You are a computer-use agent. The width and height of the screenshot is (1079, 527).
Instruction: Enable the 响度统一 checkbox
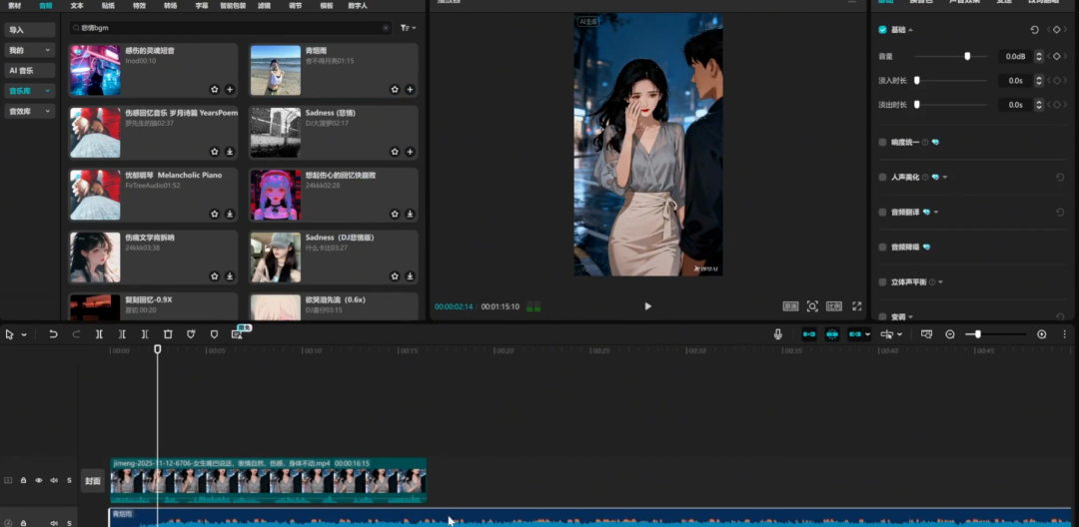click(x=882, y=143)
